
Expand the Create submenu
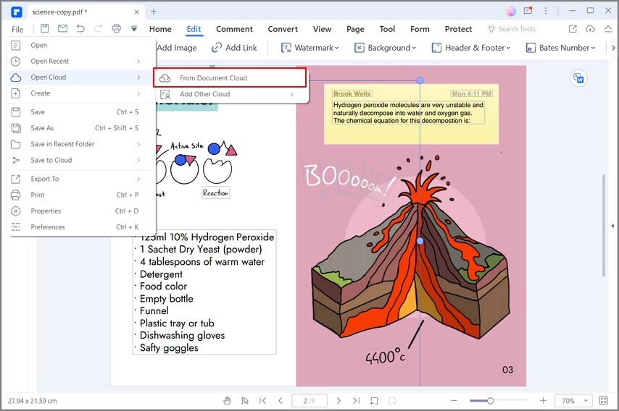pos(82,93)
